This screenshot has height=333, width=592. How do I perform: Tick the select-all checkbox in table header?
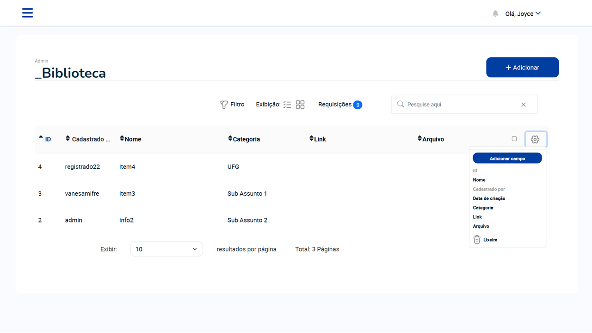(x=514, y=139)
